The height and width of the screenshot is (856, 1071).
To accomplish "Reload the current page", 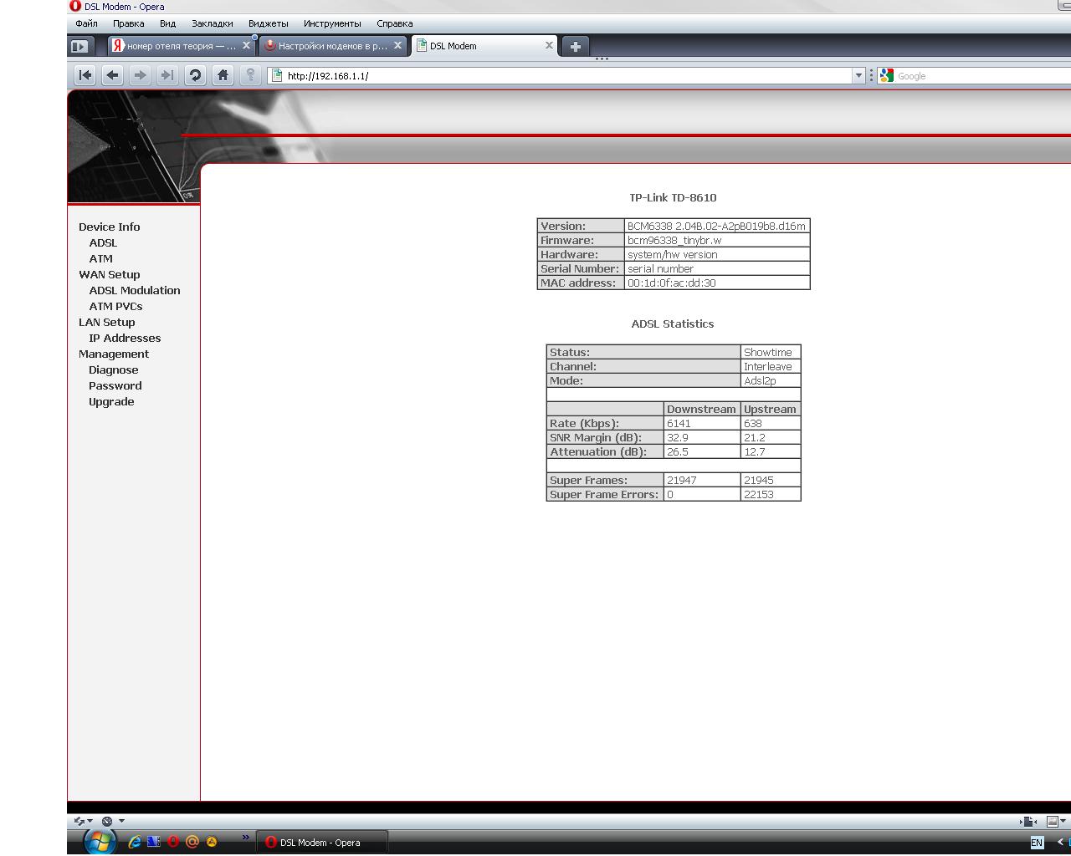I will click(195, 75).
